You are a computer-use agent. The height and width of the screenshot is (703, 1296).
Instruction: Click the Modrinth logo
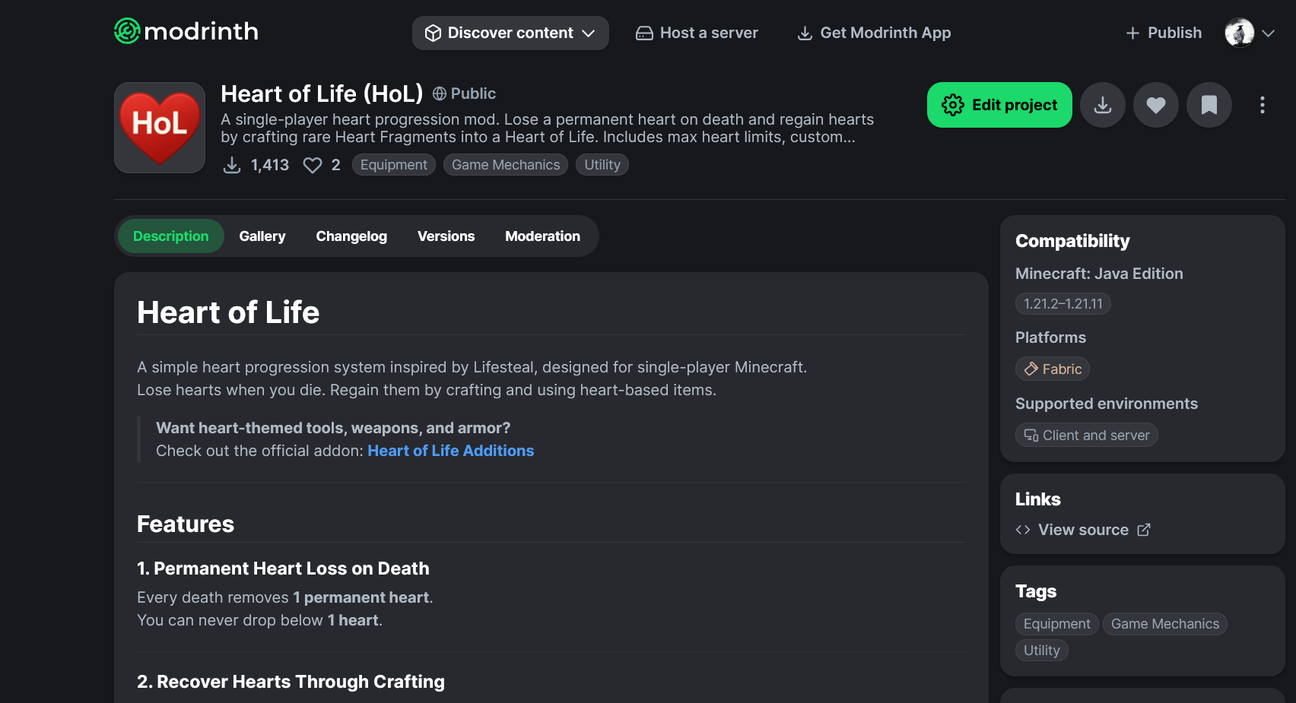(186, 31)
